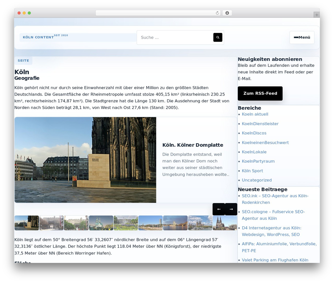Show previous slide with left arrow
334x283 pixels.
(x=219, y=209)
